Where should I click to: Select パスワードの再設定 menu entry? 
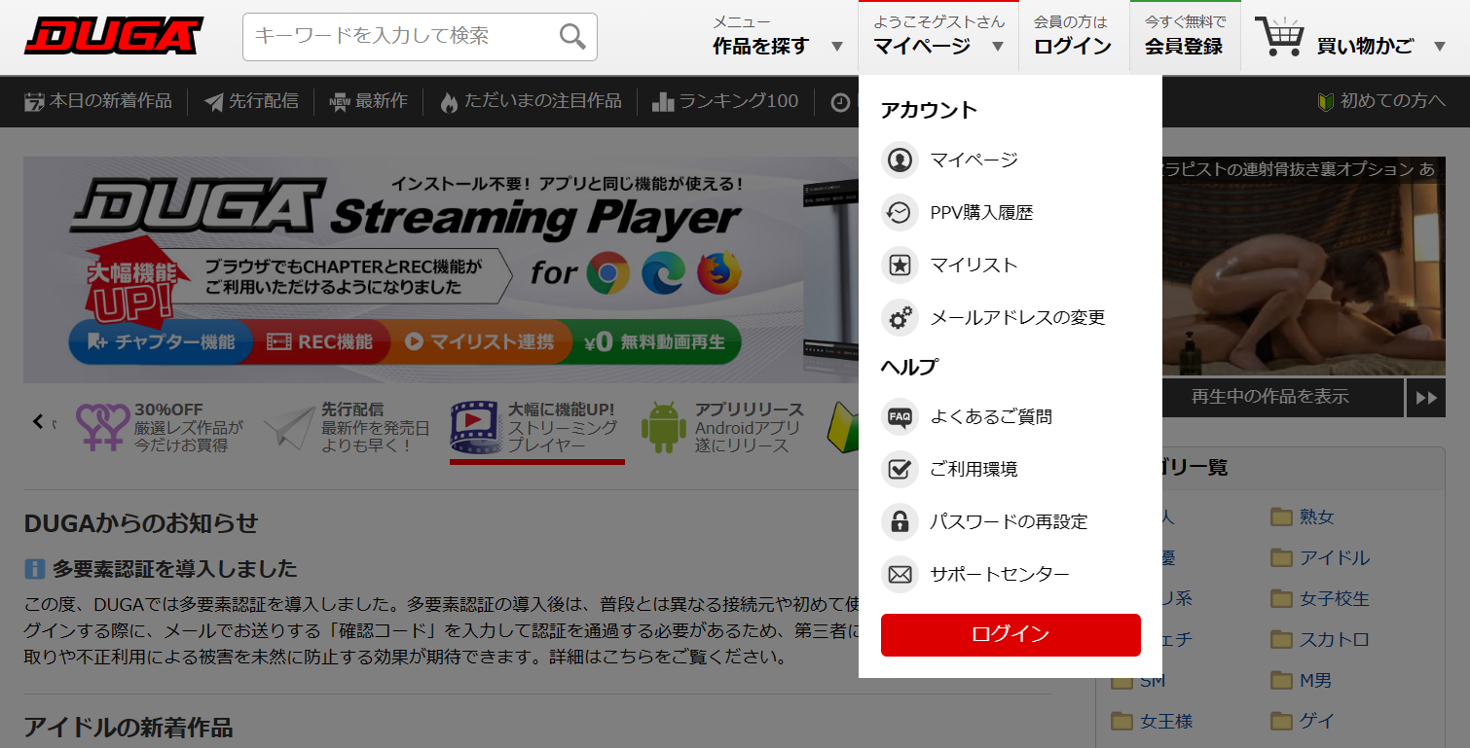1011,521
